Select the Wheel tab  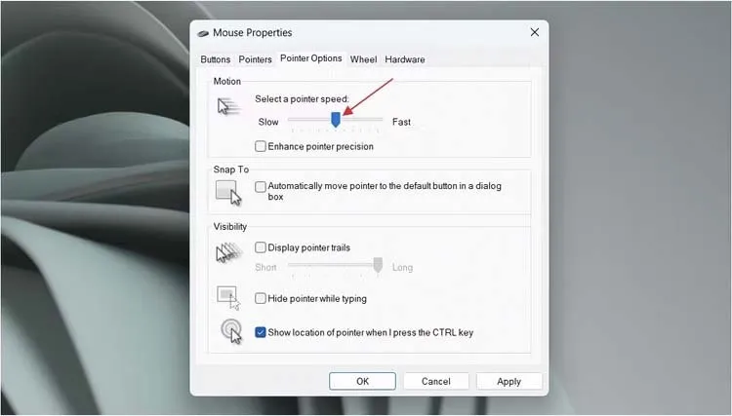click(363, 59)
